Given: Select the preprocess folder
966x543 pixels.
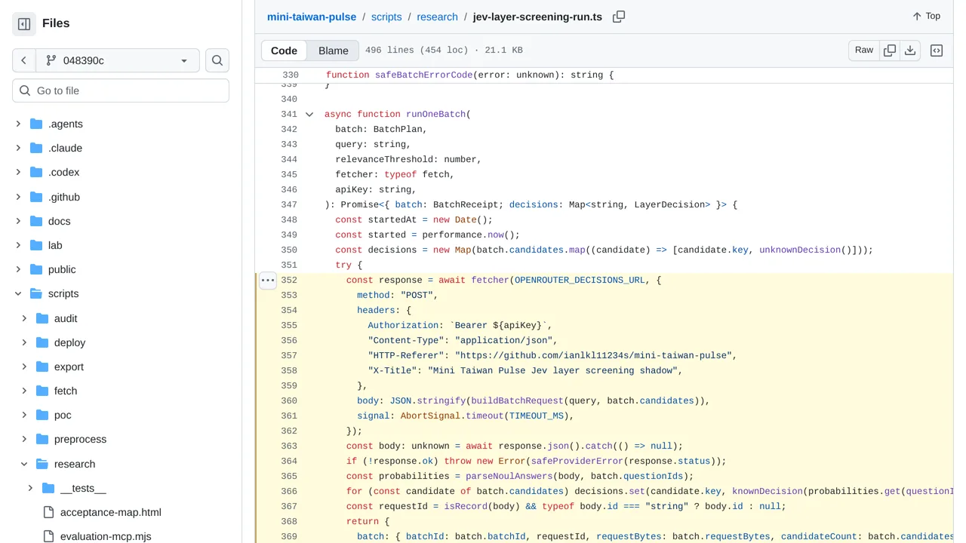Looking at the screenshot, I should point(80,439).
